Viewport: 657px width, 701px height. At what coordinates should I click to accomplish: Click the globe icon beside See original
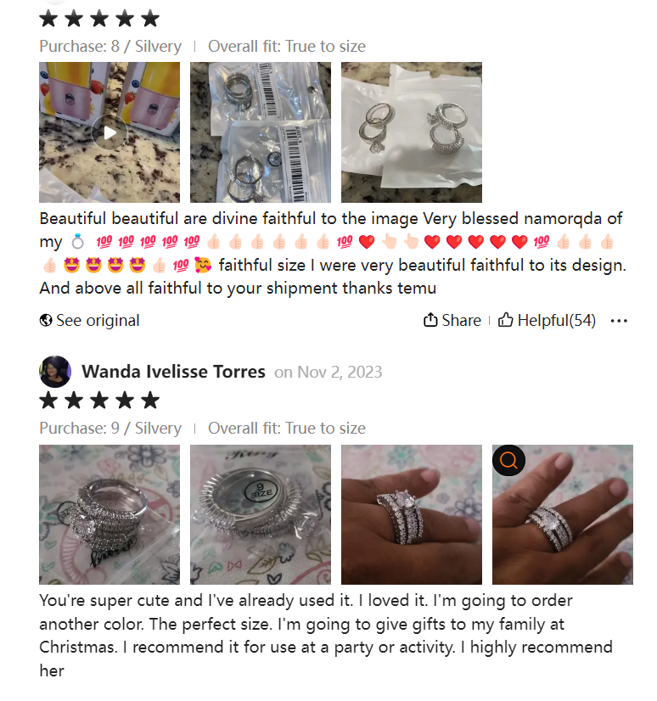coord(46,320)
